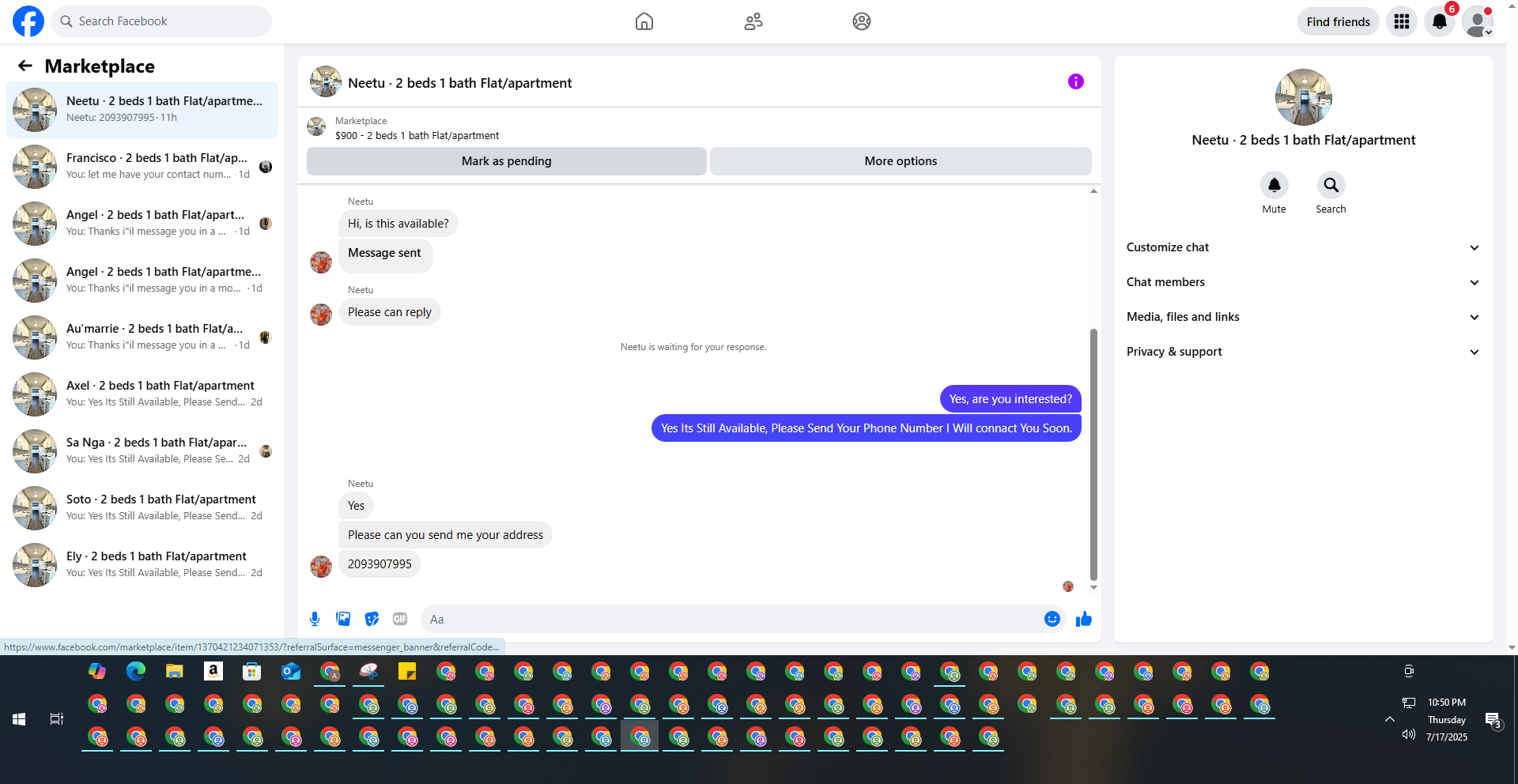This screenshot has height=784, width=1518.
Task: Launch Copilot from the taskbar
Action: 97,672
